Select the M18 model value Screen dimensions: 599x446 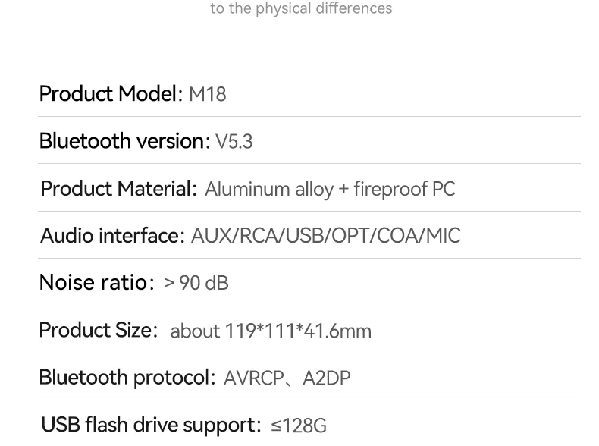coord(207,95)
